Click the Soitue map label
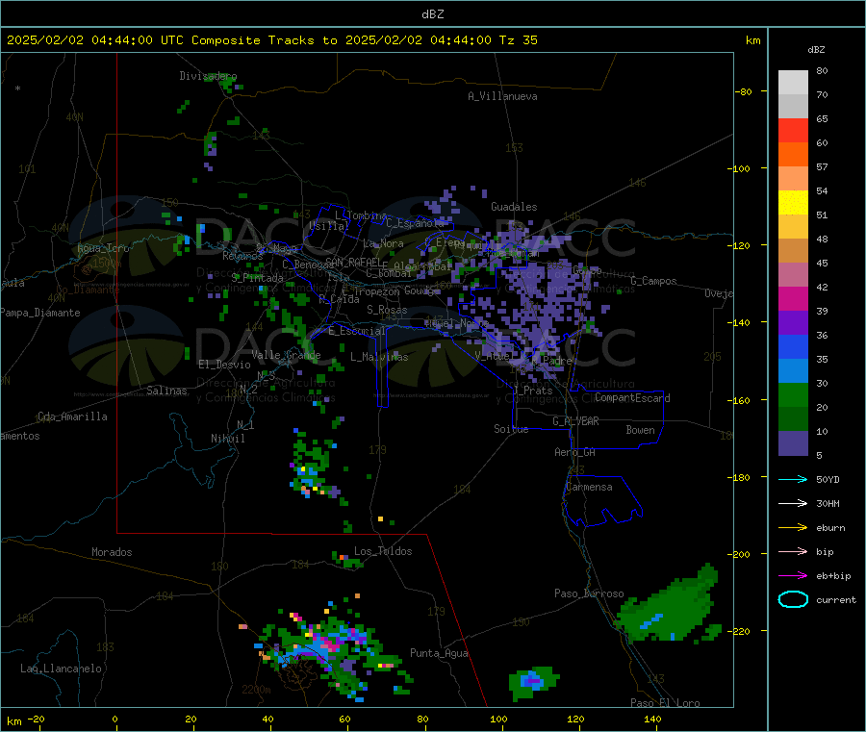Viewport: 866px width, 732px height. pyautogui.click(x=511, y=429)
